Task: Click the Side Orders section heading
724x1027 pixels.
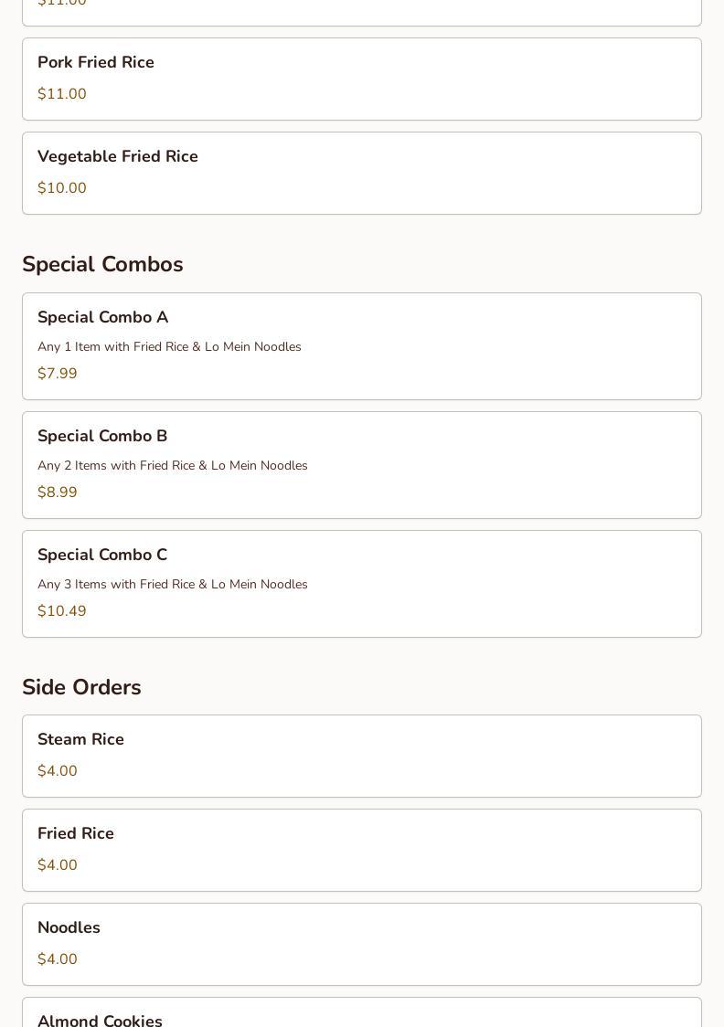Action: (81, 687)
